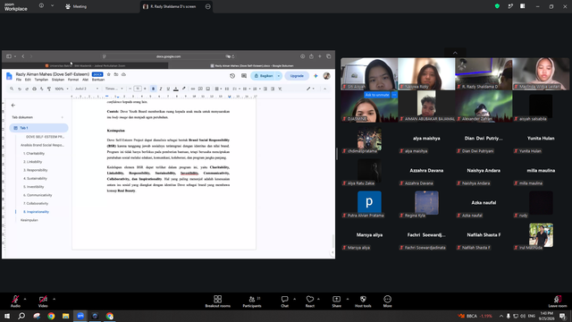Screen dimensions: 572x322
Task: Collapse the Docs toolbar with the chevron
Action: [x=324, y=89]
